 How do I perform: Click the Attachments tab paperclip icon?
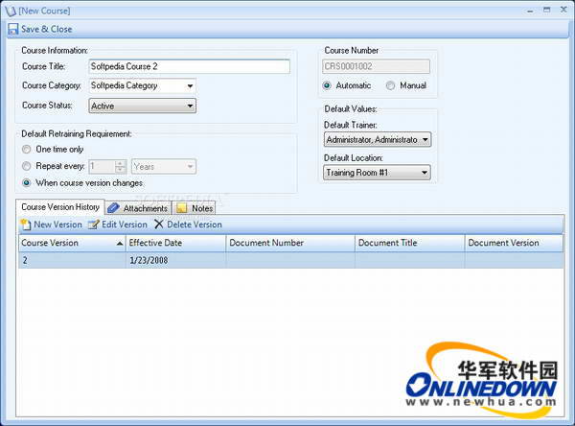[113, 207]
